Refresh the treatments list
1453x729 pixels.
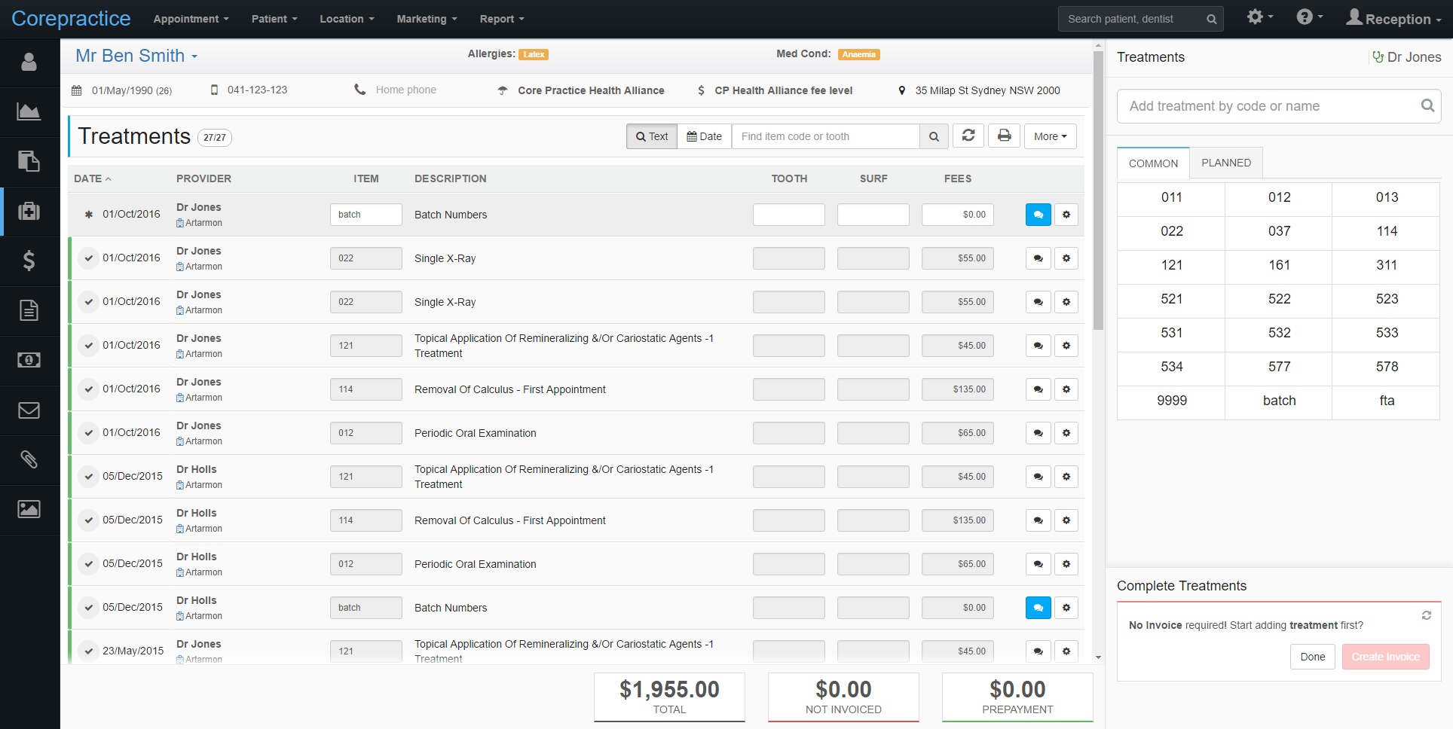point(968,136)
